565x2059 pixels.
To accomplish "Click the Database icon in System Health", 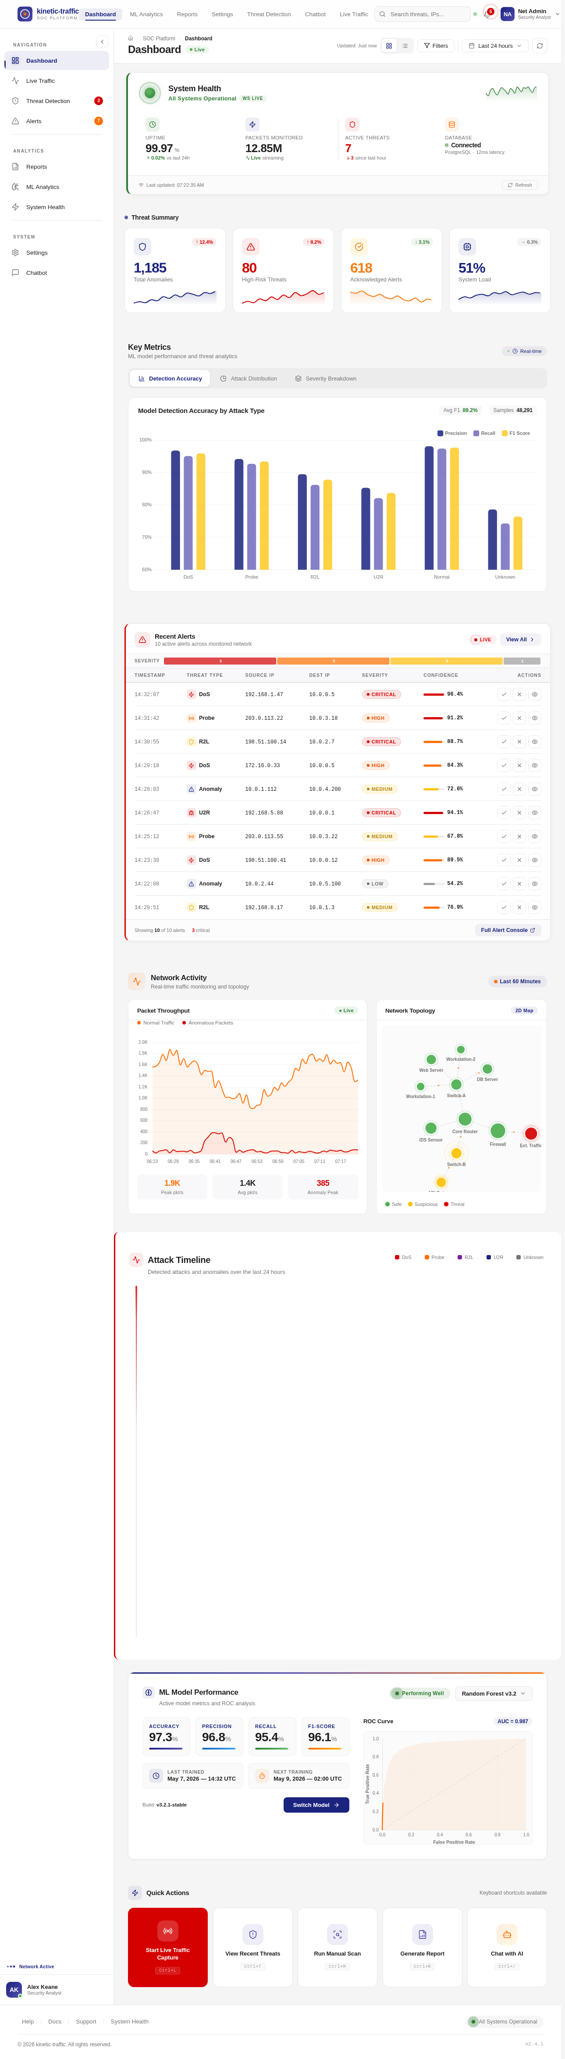I will (x=452, y=124).
